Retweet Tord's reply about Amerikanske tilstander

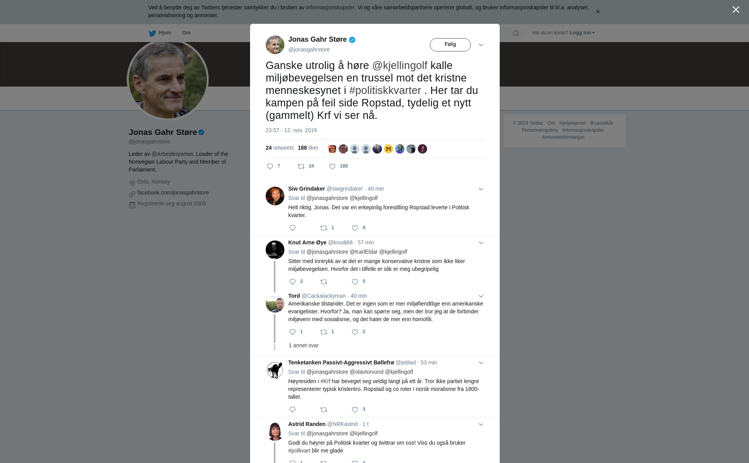[x=324, y=332]
